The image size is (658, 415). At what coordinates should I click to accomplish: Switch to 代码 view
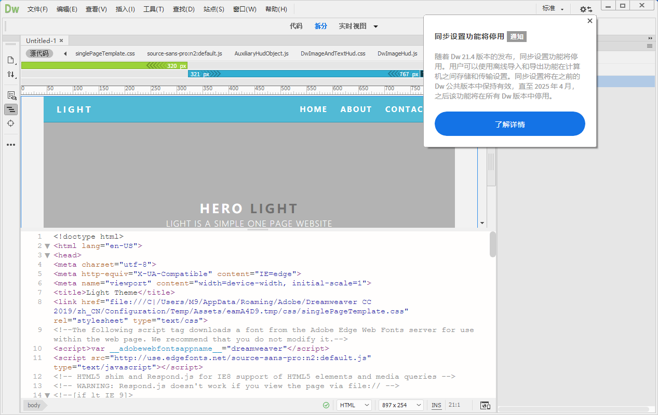pos(296,26)
